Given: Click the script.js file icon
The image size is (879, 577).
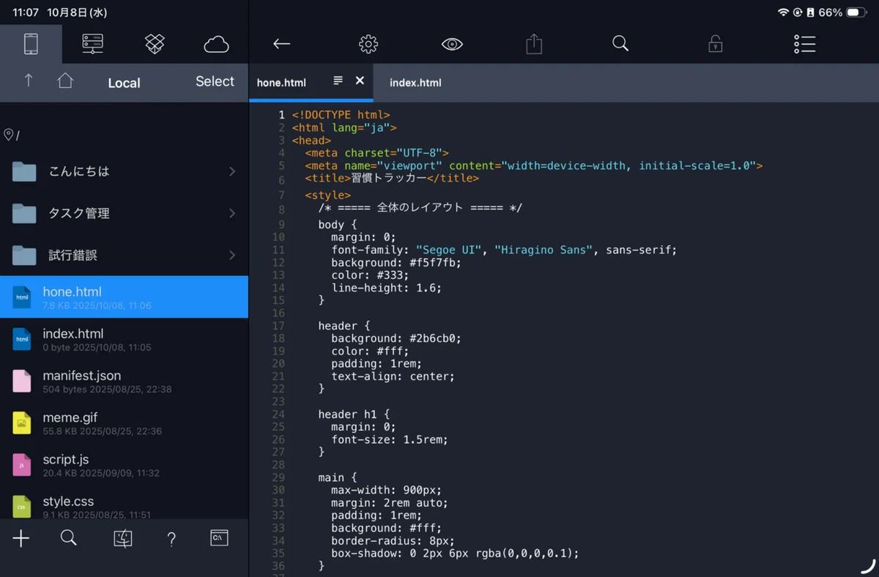Looking at the screenshot, I should click(x=22, y=464).
